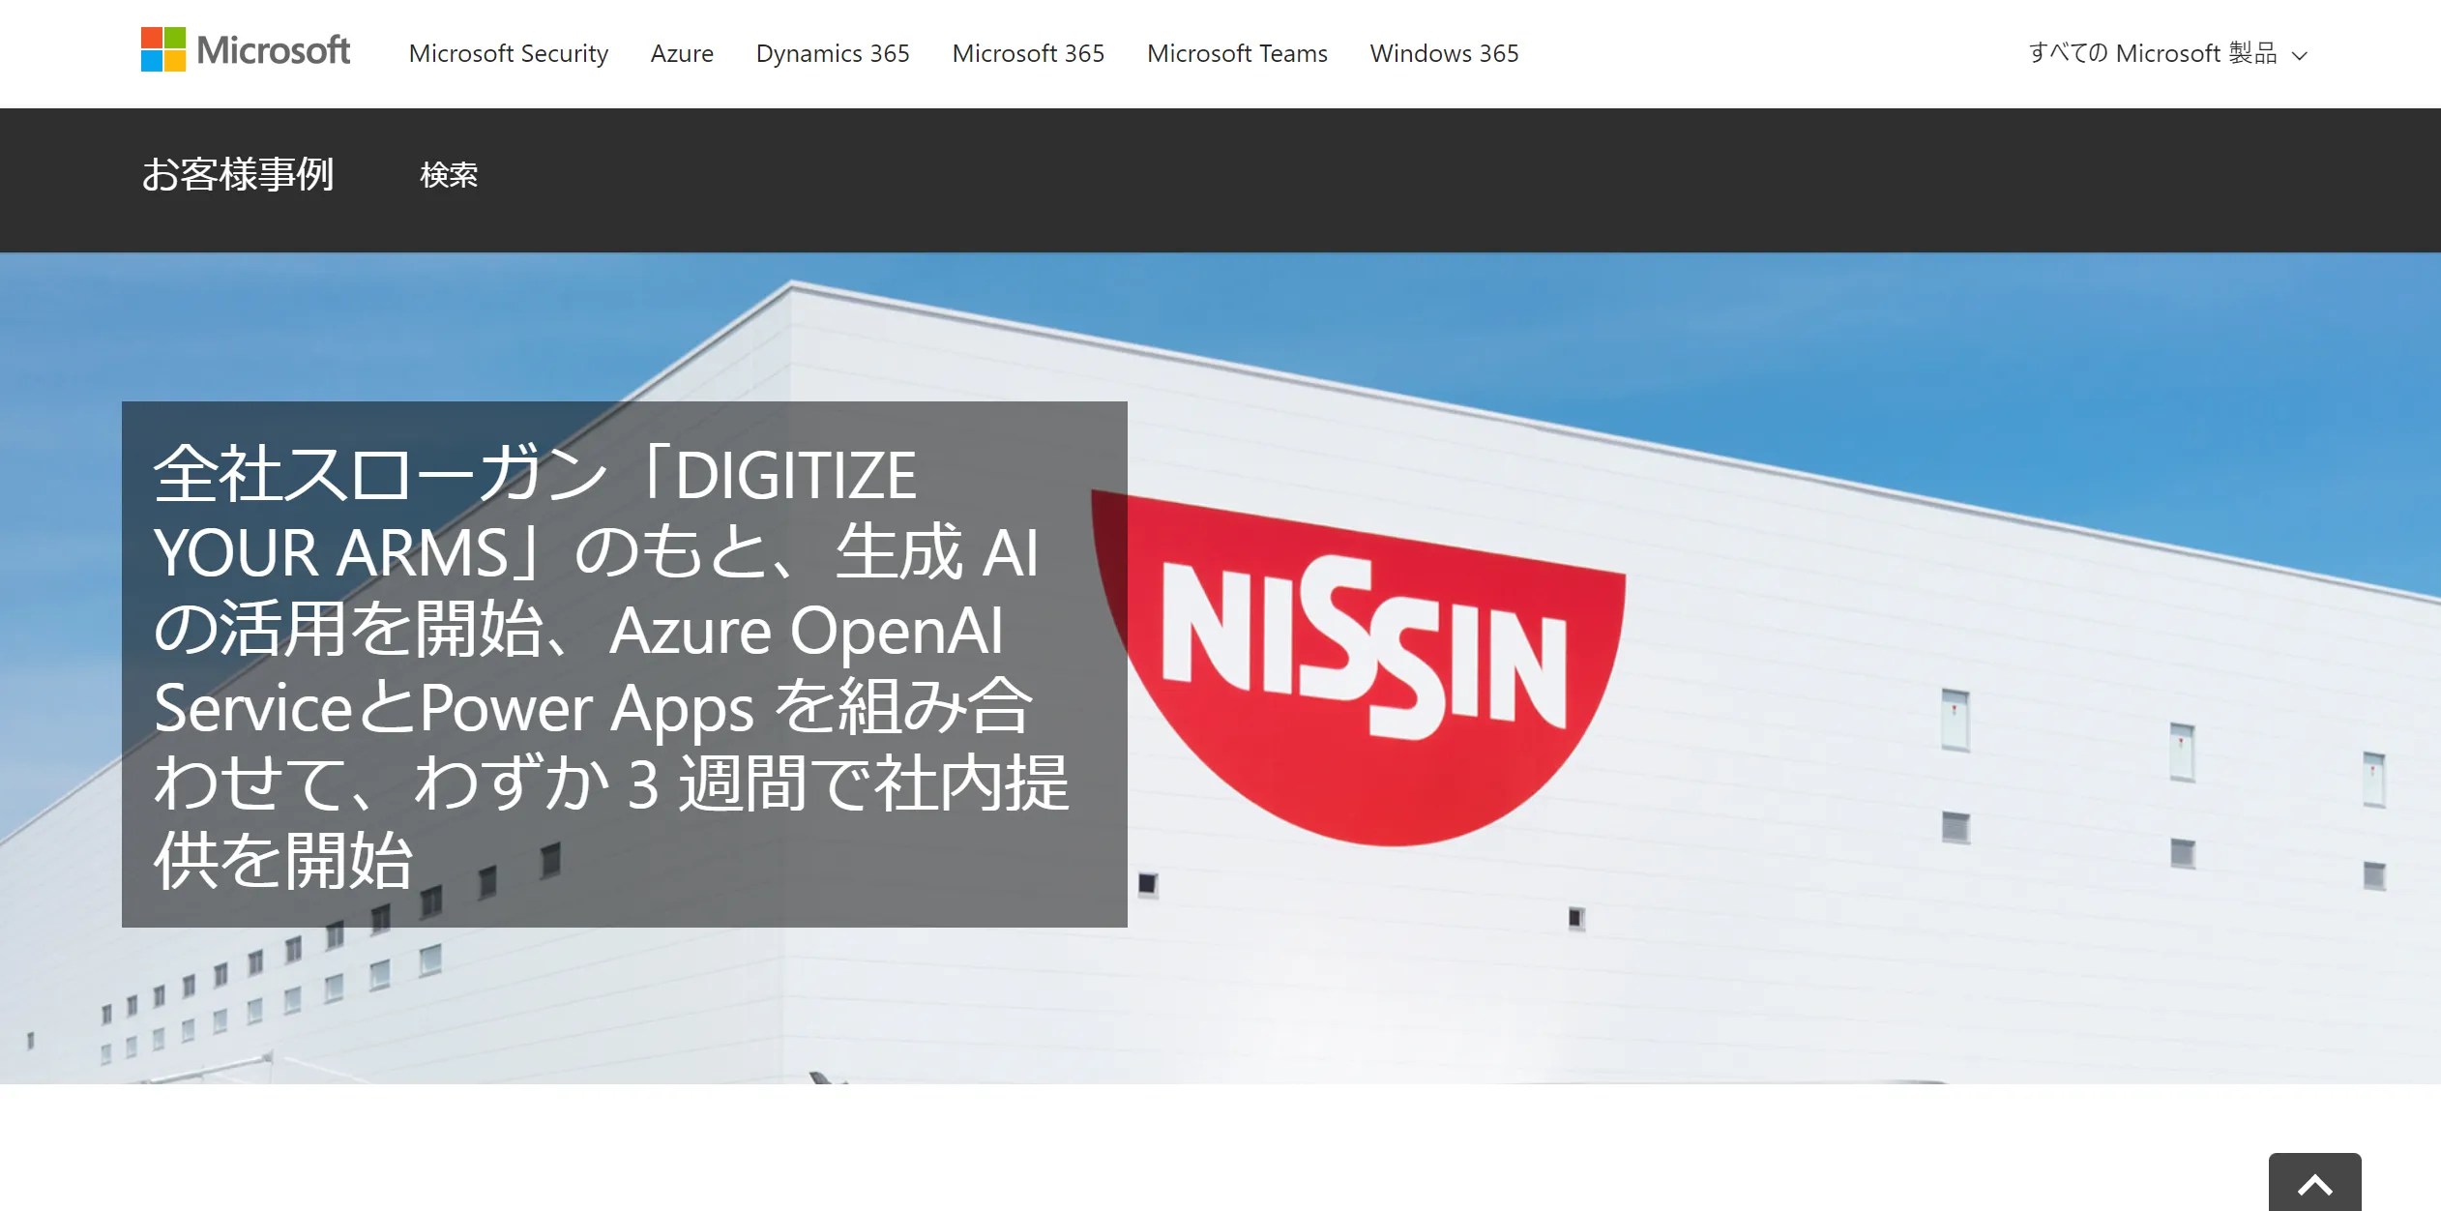Open Dynamics 365 link
This screenshot has width=2441, height=1211.
coord(833,53)
